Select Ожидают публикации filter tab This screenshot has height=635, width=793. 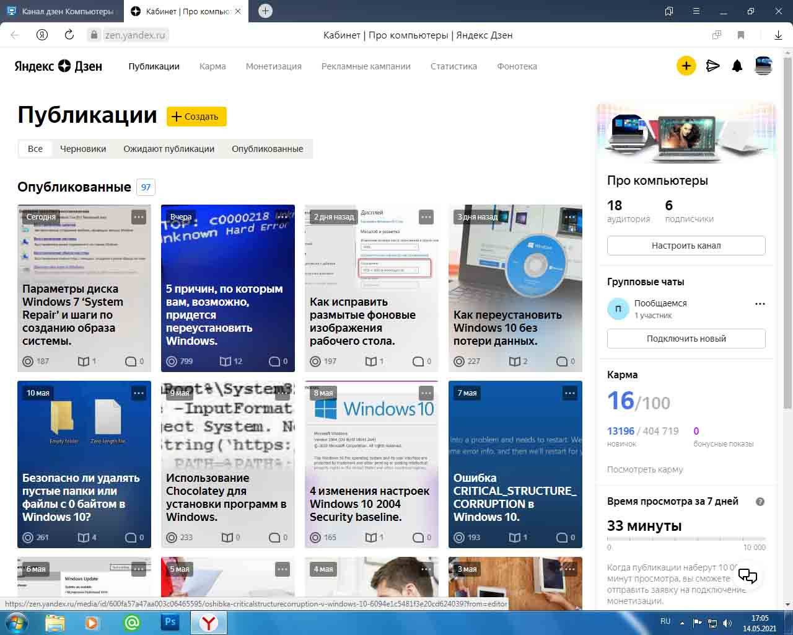pos(169,149)
